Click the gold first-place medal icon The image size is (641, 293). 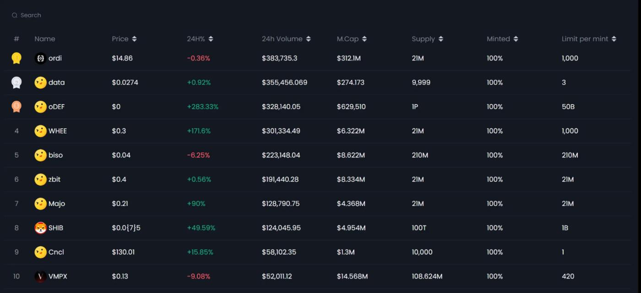coord(16,58)
